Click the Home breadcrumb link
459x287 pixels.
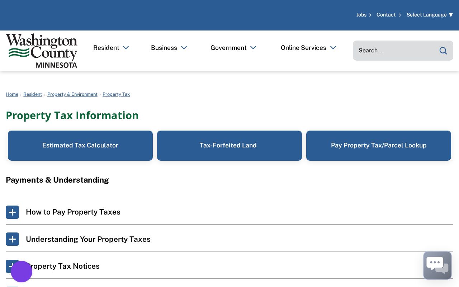[x=12, y=94]
